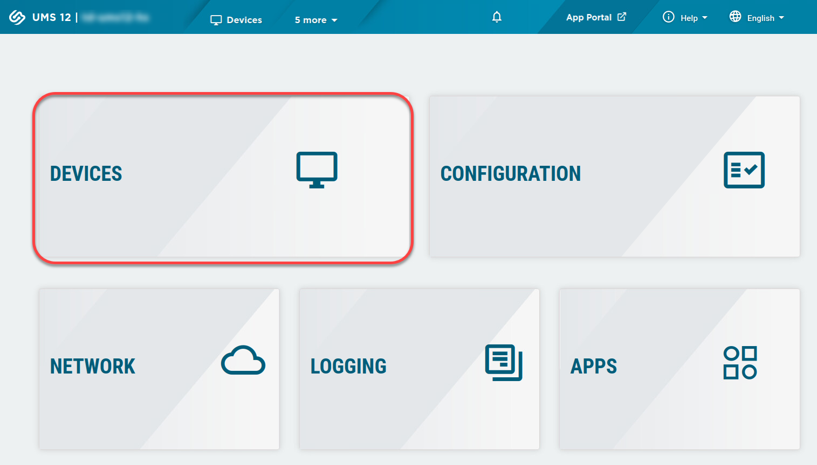Click the checklist icon in the Configuration tile

pos(744,170)
